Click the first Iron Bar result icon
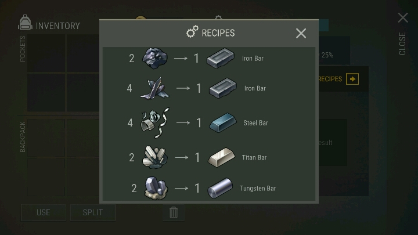The height and width of the screenshot is (235, 418). tap(221, 58)
